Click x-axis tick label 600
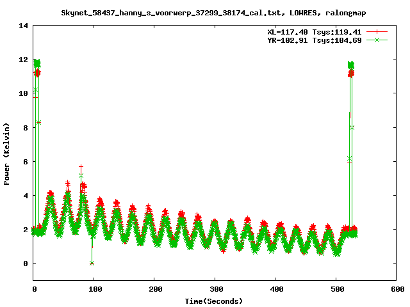This screenshot has height=307, width=410. pos(398,289)
